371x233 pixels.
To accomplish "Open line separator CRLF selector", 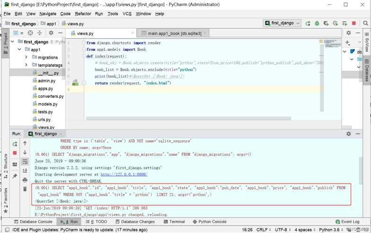I will [x=264, y=230].
